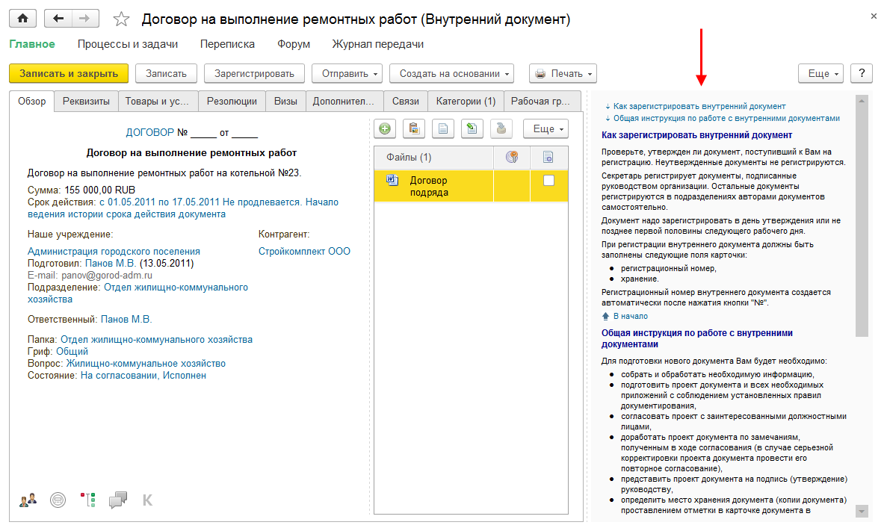Add a new file with green plus
Viewport: 887px width, 531px height.
385,129
